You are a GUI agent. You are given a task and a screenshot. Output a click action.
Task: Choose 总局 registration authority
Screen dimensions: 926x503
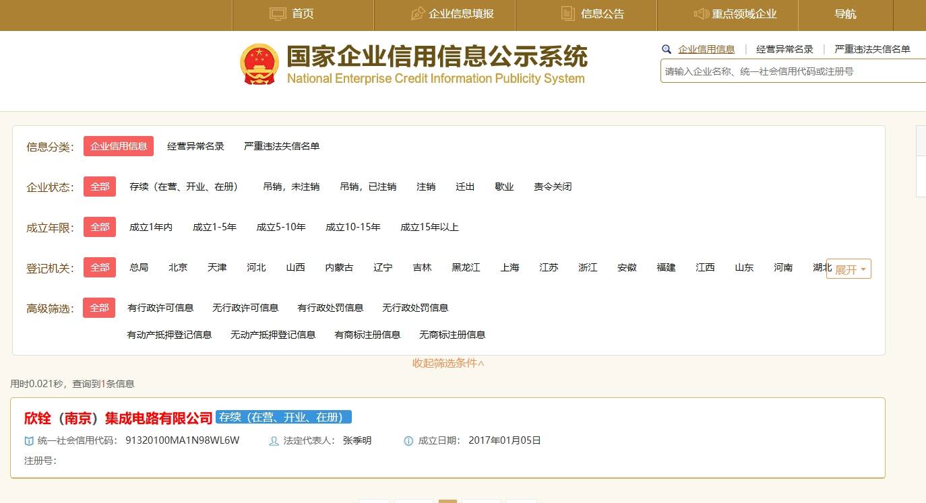point(139,267)
